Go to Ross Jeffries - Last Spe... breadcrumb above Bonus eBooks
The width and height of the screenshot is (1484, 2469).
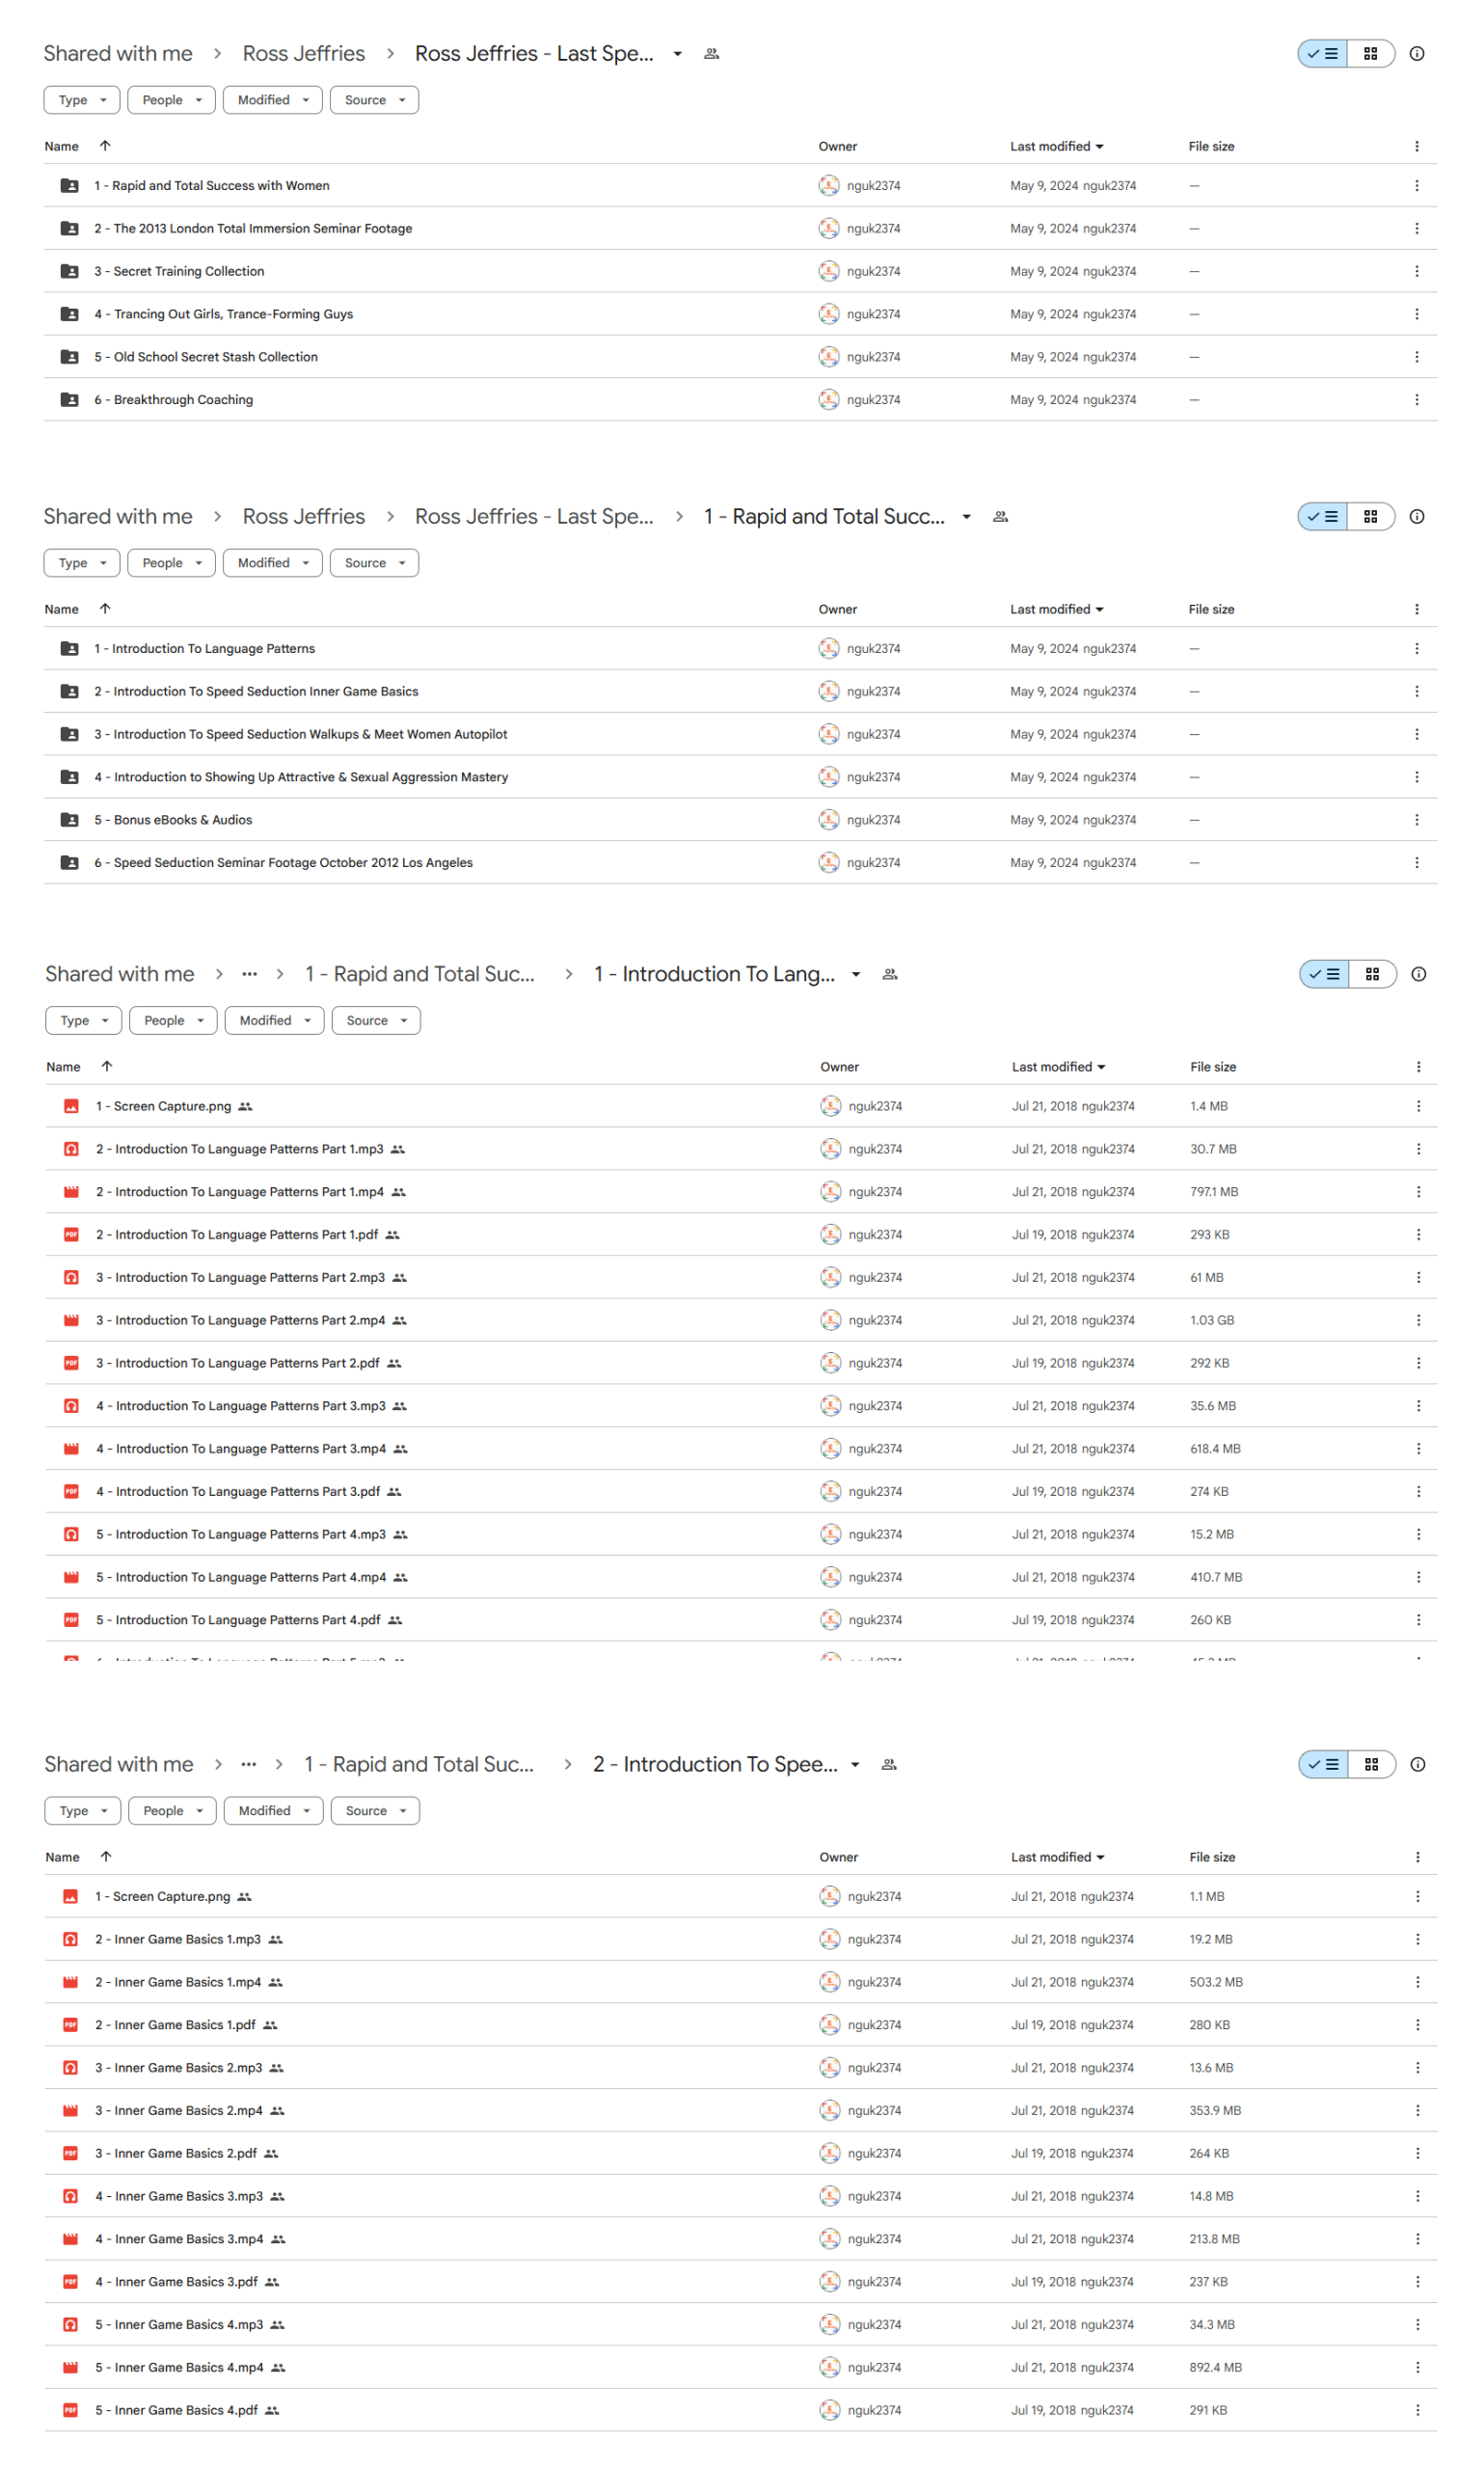pos(534,517)
